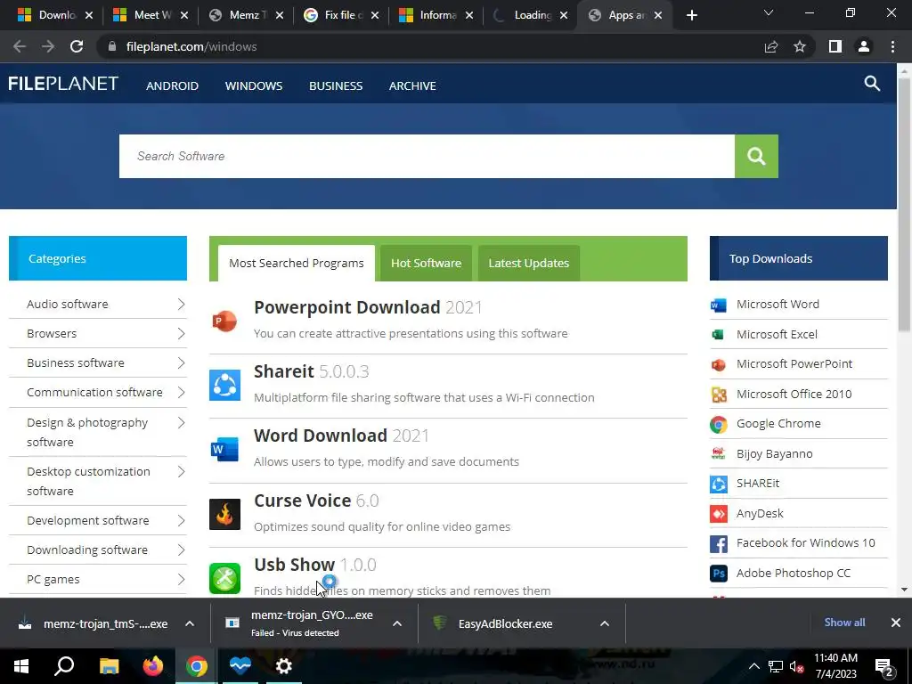
Task: Open options arrow for EasyAdBlocker.exe download
Action: pyautogui.click(x=605, y=623)
